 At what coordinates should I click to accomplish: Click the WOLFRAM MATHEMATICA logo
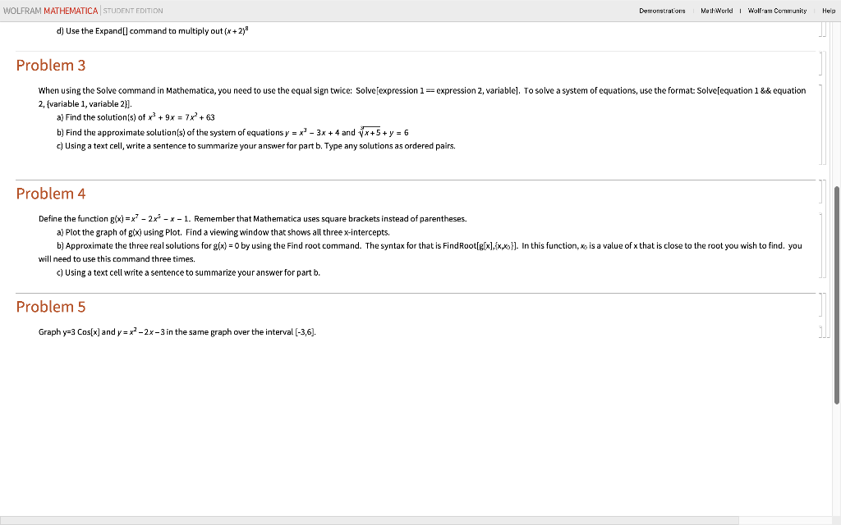[x=51, y=11]
